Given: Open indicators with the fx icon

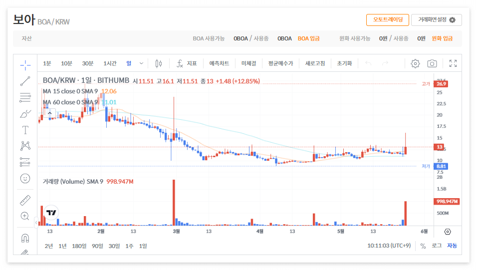Looking at the screenshot, I should click(180, 63).
